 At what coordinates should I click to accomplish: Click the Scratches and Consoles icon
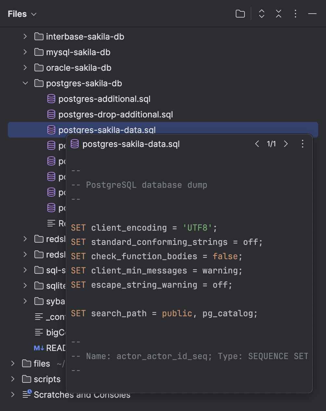pos(26,394)
